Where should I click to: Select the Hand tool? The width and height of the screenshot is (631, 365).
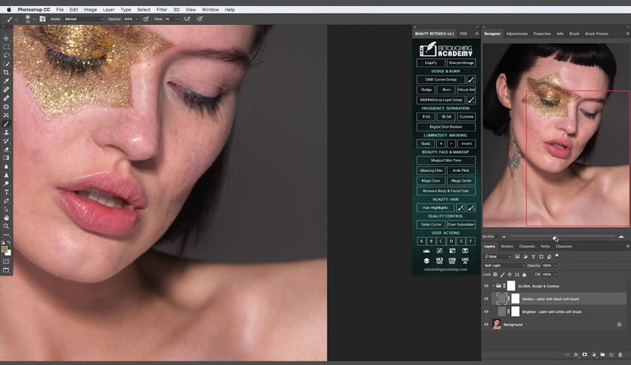pos(6,217)
